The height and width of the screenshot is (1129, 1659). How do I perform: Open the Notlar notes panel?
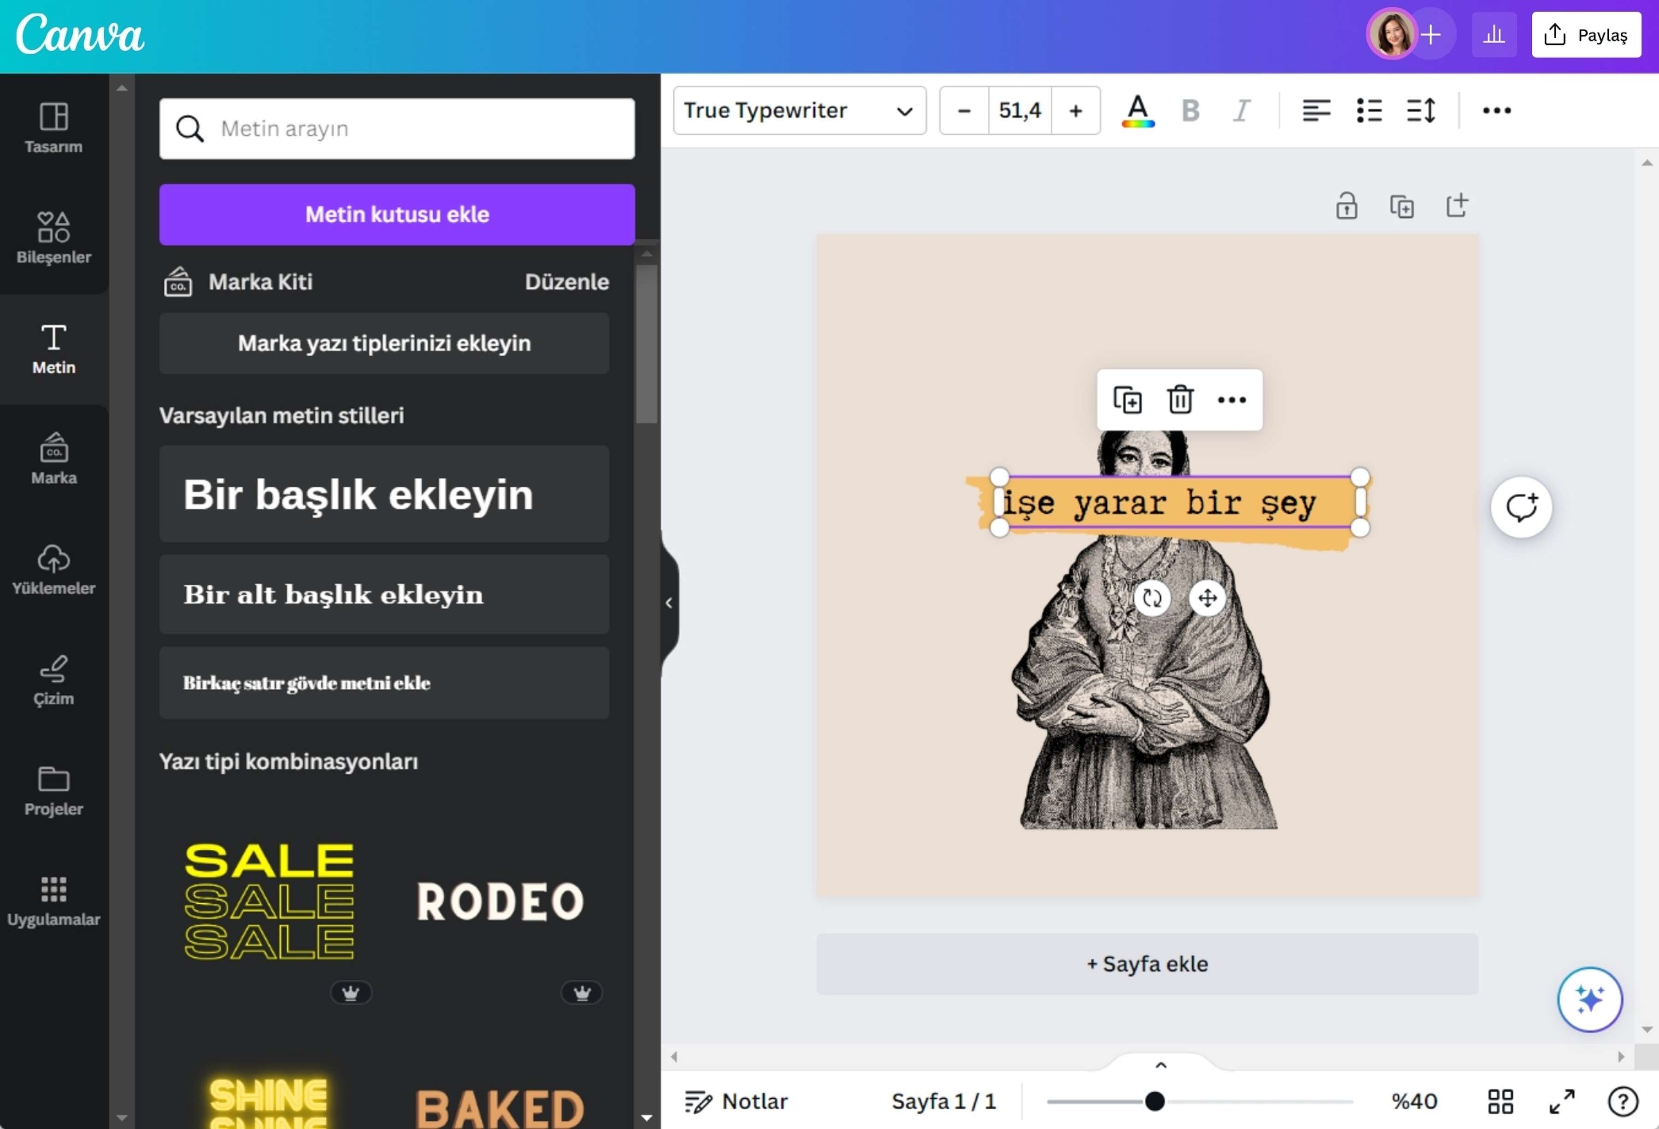(x=736, y=1101)
